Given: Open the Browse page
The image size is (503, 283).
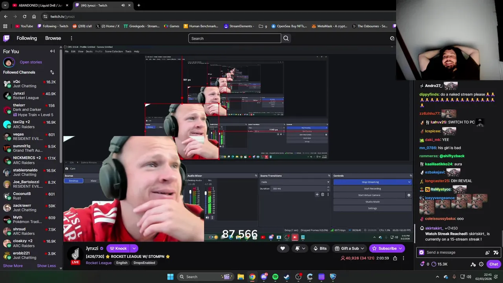Looking at the screenshot, I should tap(53, 38).
